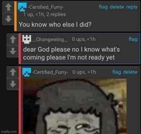
Task: Open -Certified_Furry- username on the top comment
Action: (x=46, y=7)
